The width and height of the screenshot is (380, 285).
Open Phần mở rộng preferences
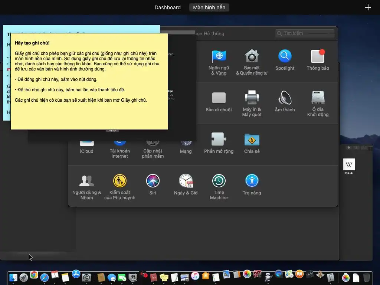coord(219,143)
